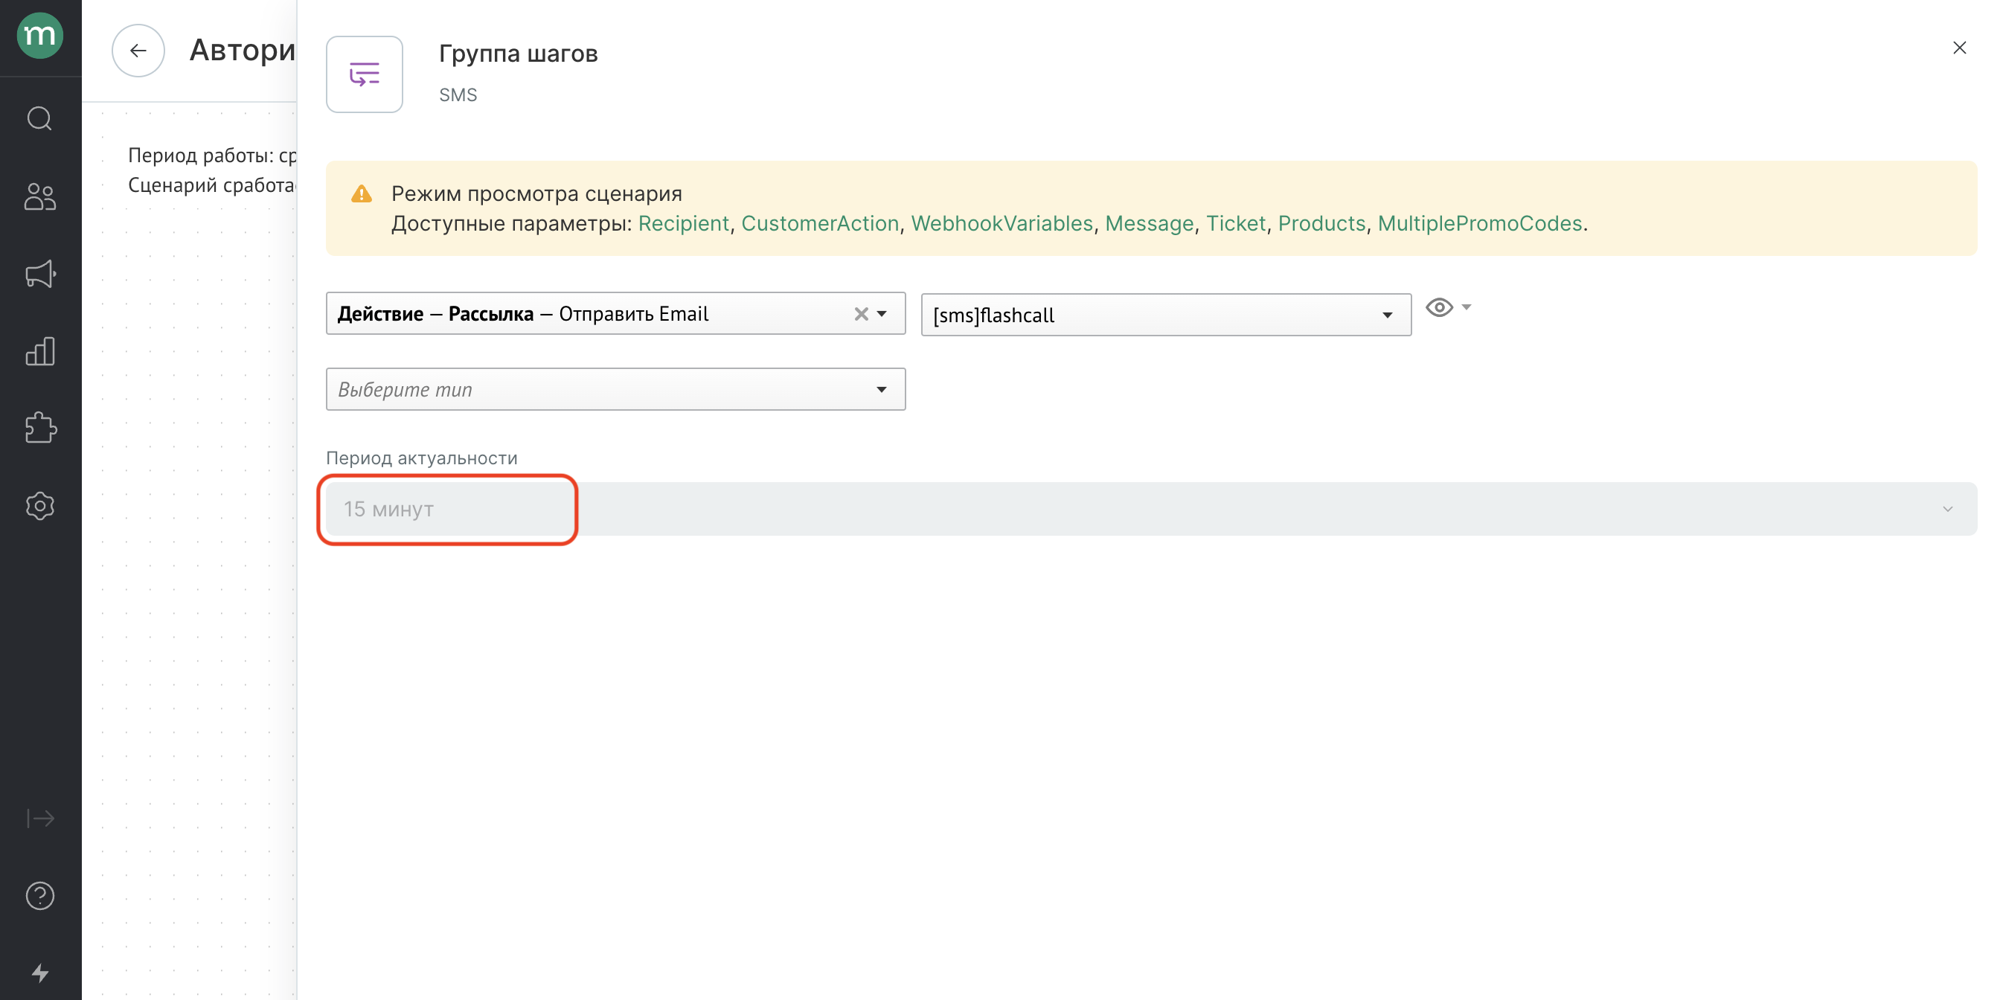2003x1000 pixels.
Task: Expand the sidebar with the arrow icon
Action: click(39, 818)
